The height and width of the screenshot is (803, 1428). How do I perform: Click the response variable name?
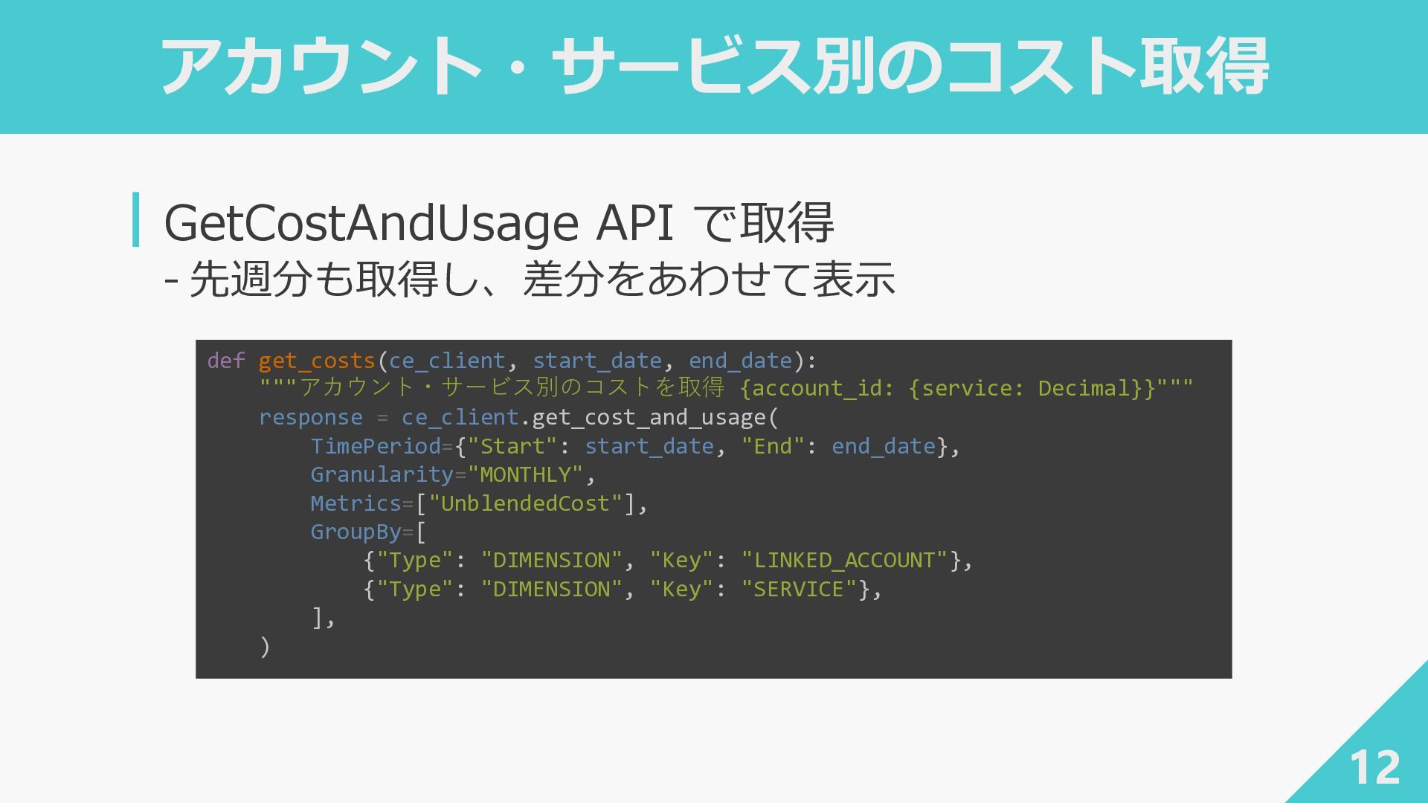(x=310, y=417)
